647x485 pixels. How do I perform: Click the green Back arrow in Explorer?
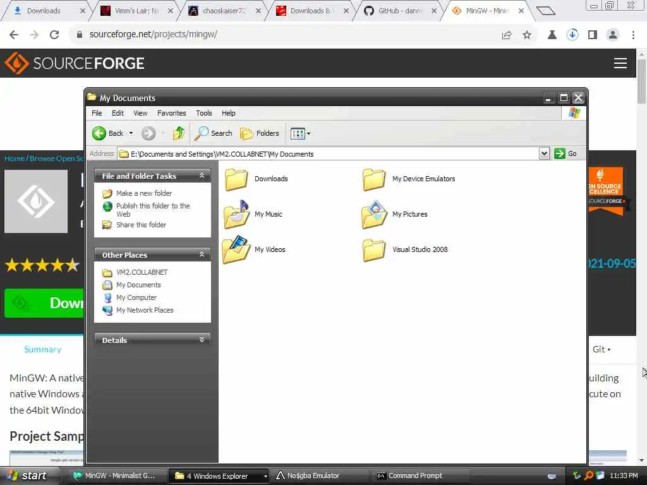pos(99,133)
